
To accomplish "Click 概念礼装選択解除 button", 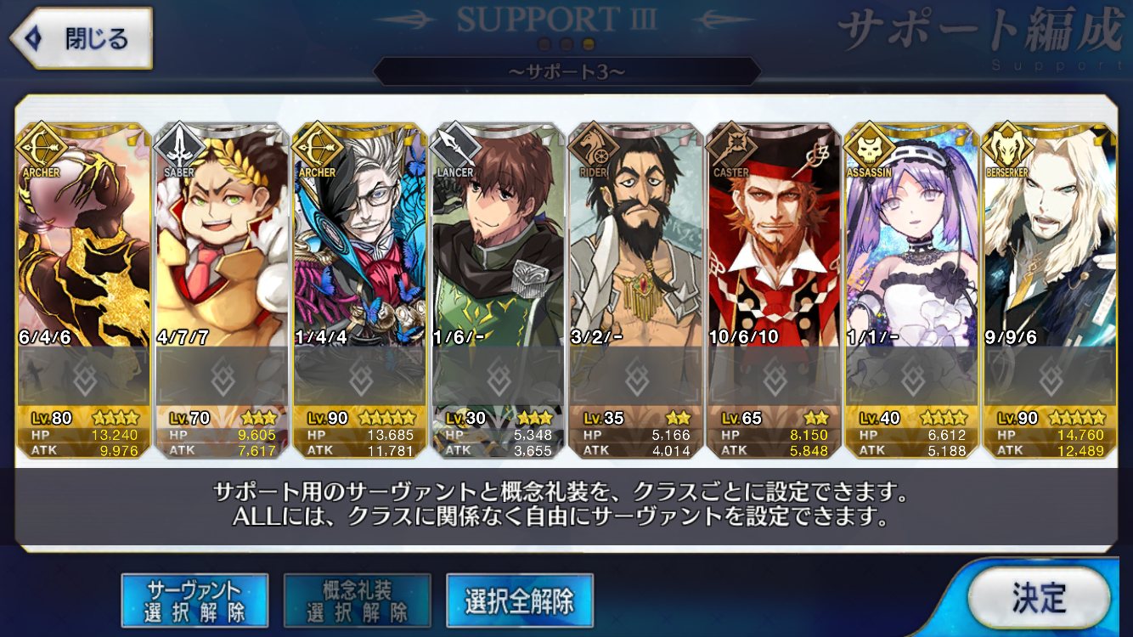I will point(358,600).
